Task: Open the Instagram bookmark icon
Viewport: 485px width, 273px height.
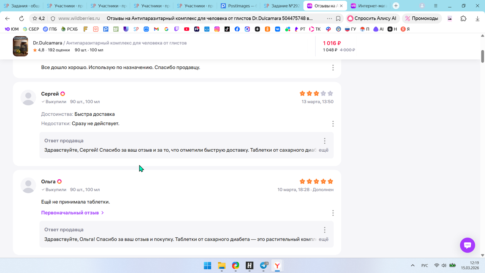Action: (217, 29)
